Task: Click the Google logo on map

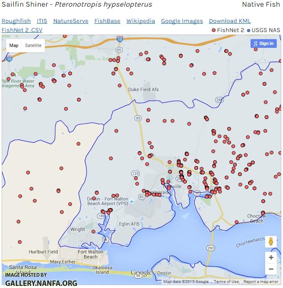Action: tap(141, 273)
